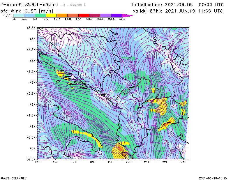
Task: Click the '00:00 UTC' initialisation time
Action: [x=211, y=5]
